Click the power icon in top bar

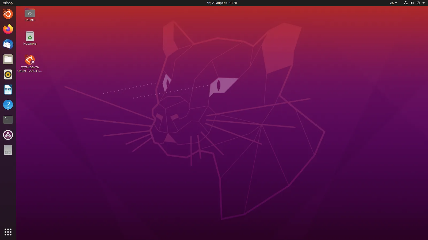(418, 3)
